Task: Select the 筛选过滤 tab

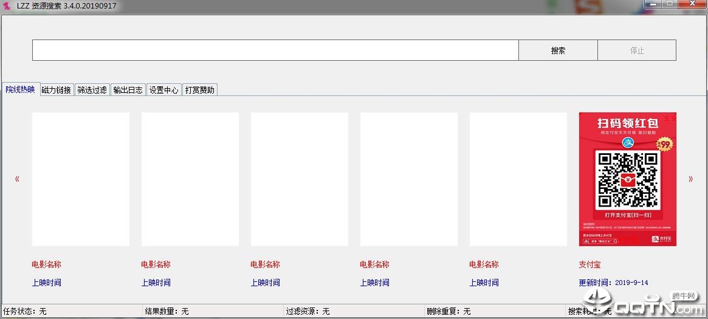Action: [x=92, y=90]
